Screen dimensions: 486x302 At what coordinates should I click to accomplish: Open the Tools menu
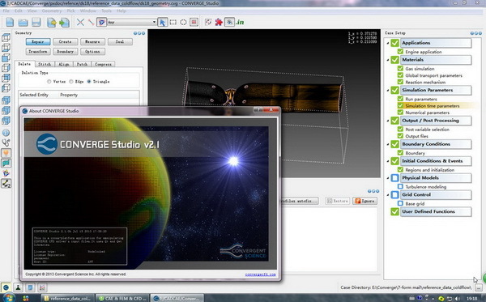coord(106,11)
